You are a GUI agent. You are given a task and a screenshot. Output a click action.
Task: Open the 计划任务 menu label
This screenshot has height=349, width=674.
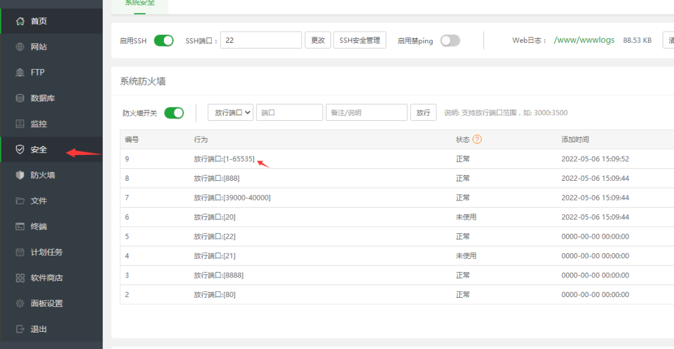coord(47,252)
